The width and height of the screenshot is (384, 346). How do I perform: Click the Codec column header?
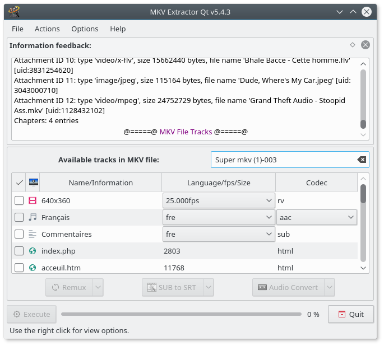tap(316, 183)
